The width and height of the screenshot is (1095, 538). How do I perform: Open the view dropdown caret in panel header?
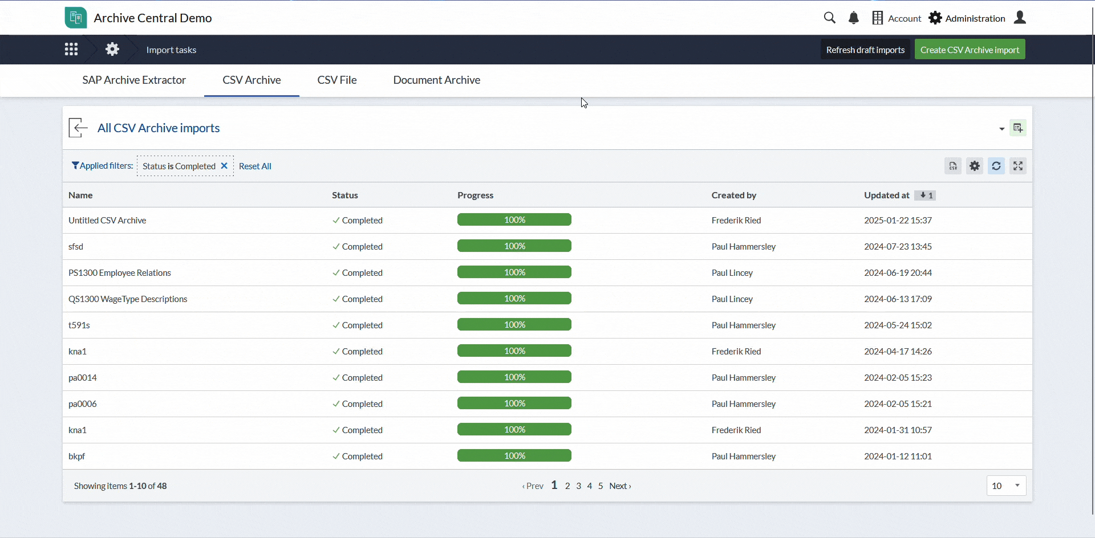[x=1001, y=129]
